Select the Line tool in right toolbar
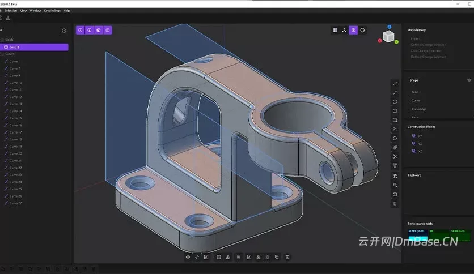This screenshot has height=274, width=474. pyautogui.click(x=395, y=84)
